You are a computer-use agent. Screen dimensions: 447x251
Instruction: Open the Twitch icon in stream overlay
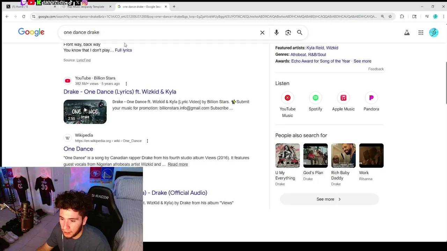click(x=24, y=3)
